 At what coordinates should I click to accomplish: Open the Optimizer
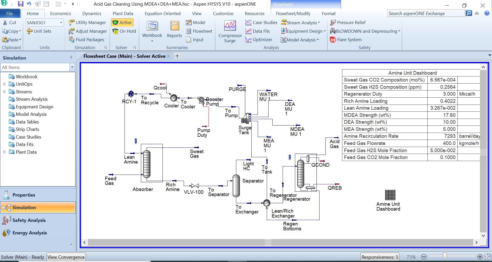point(259,40)
